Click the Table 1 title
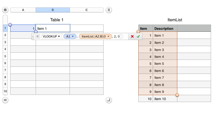224x118 pixels. (57, 20)
